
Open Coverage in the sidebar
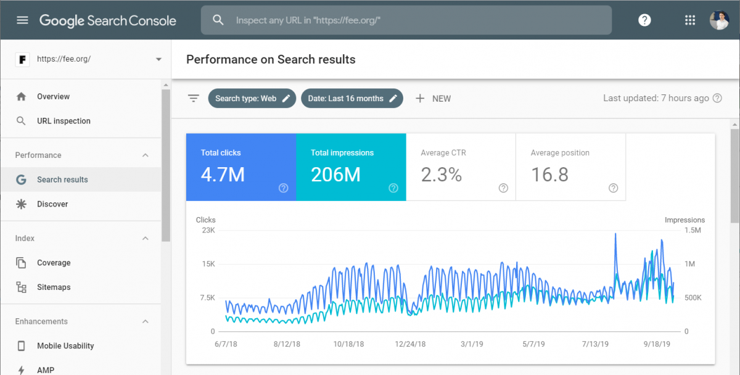(80, 263)
